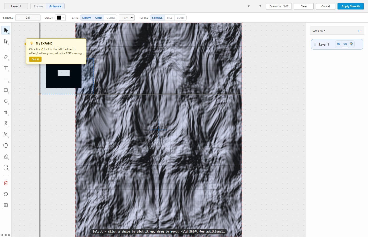Switch to the Artwork tab
The height and width of the screenshot is (237, 368).
pyautogui.click(x=55, y=6)
